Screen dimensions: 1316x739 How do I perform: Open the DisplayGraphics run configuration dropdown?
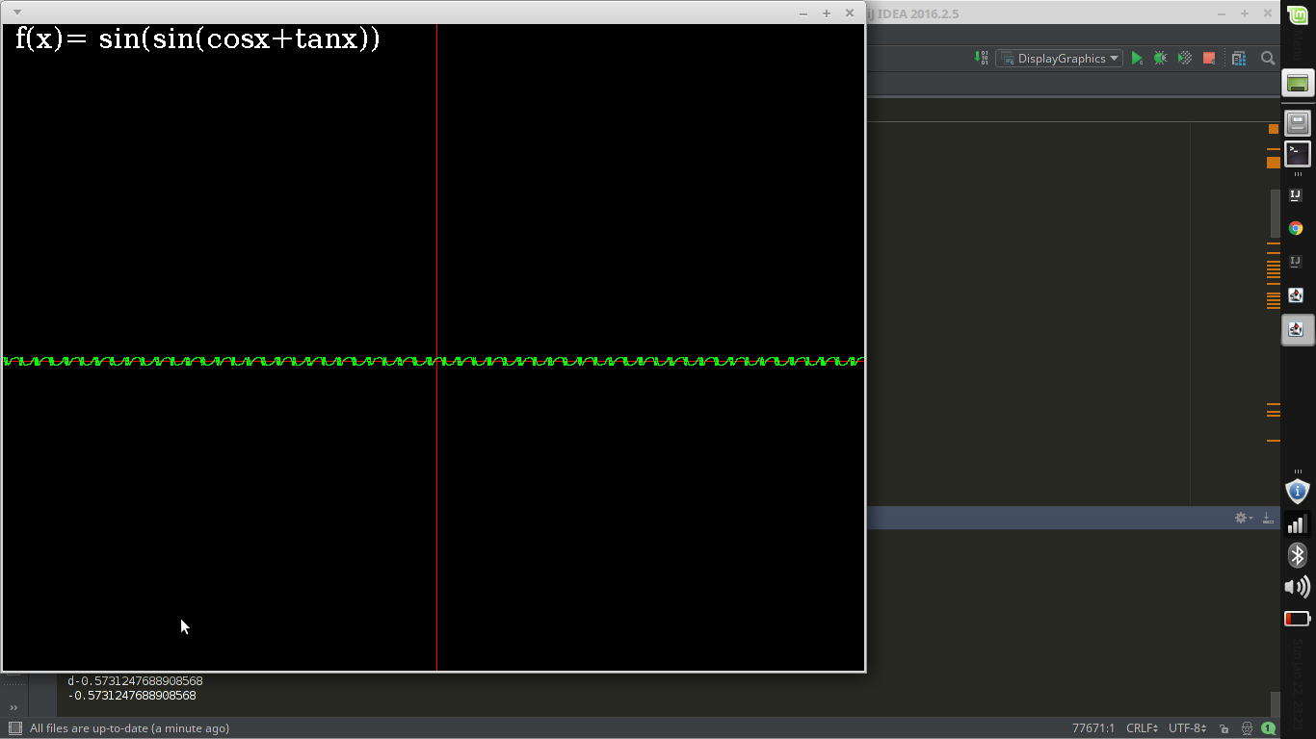tap(1059, 59)
